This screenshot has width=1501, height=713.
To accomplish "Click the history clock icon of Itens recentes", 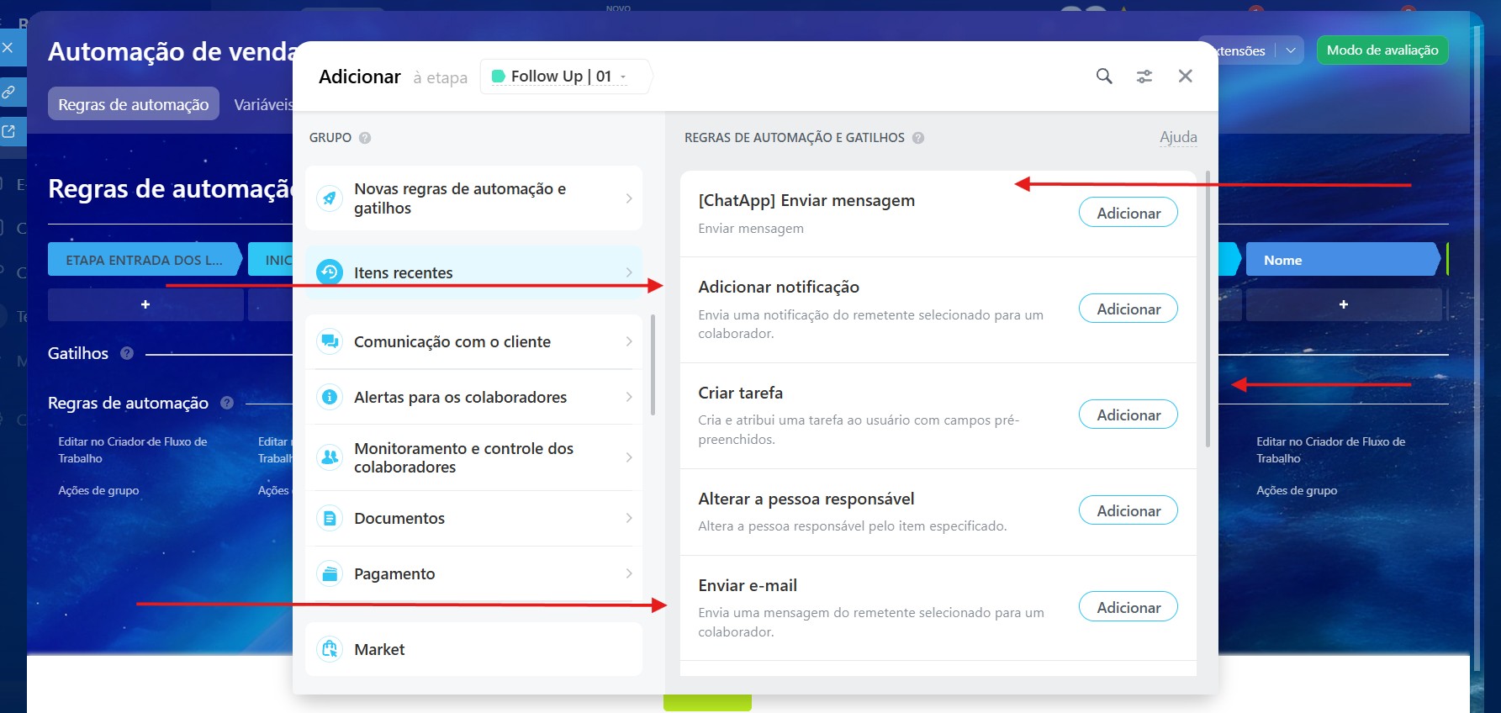I will click(x=330, y=272).
